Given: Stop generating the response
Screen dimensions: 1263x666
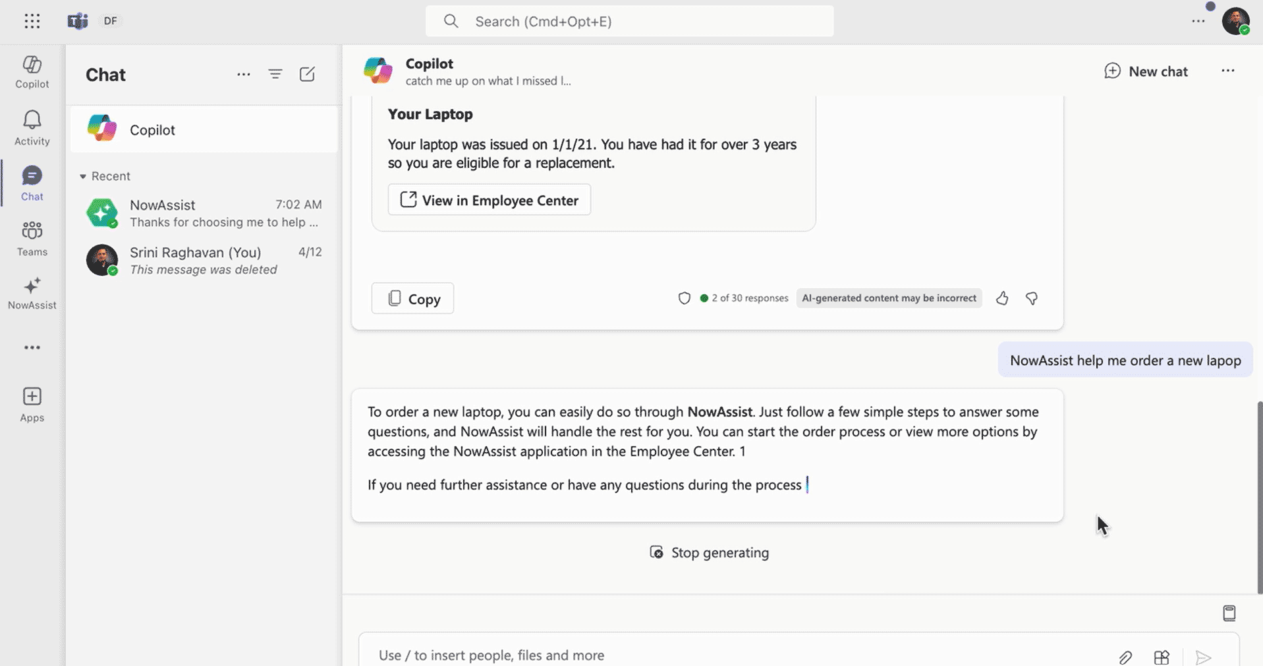Looking at the screenshot, I should [709, 553].
